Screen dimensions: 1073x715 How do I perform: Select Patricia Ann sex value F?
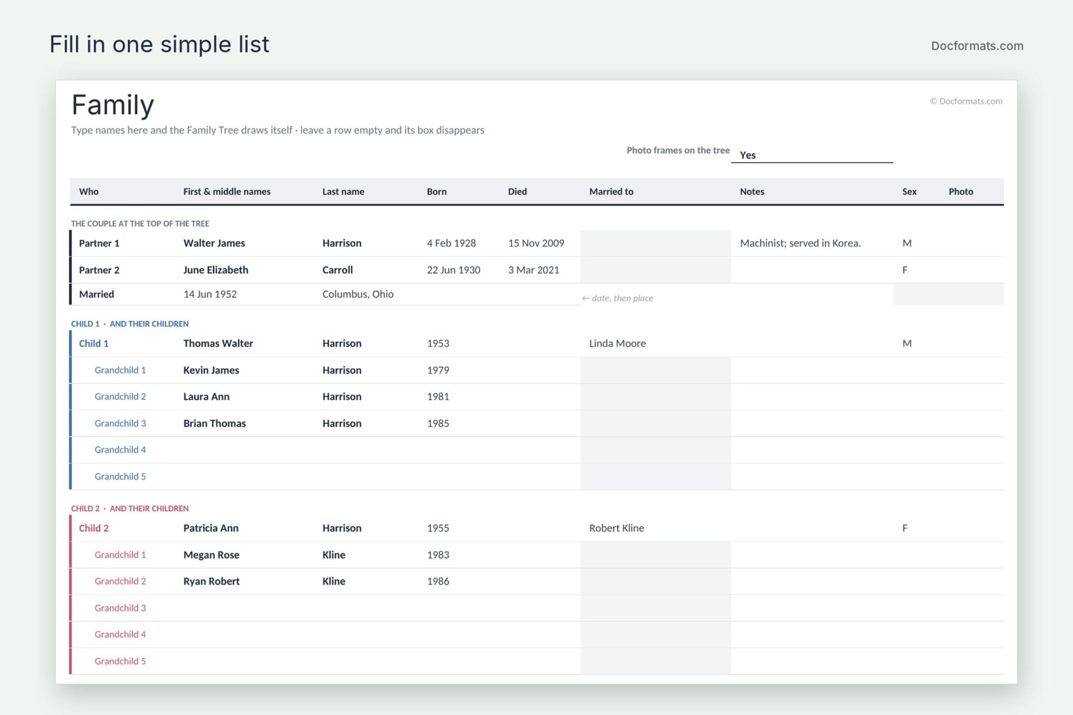905,528
